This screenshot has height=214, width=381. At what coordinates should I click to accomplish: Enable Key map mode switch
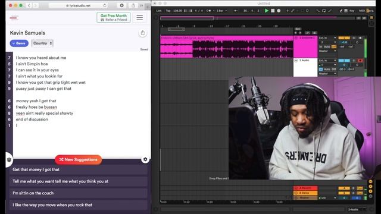tap(352, 11)
